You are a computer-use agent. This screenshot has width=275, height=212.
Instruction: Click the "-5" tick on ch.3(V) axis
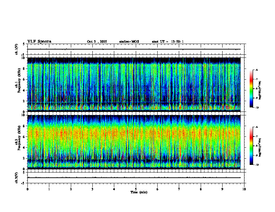click(23, 183)
